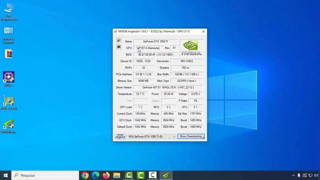Click the NVIDIA Inspector title bar icon

click(115, 31)
